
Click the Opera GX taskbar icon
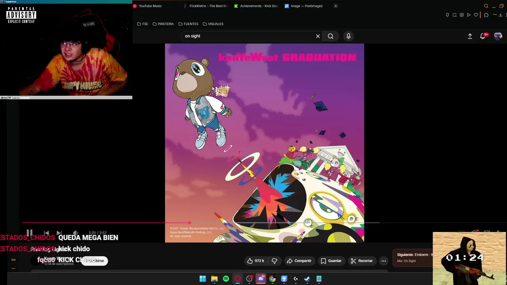238,279
